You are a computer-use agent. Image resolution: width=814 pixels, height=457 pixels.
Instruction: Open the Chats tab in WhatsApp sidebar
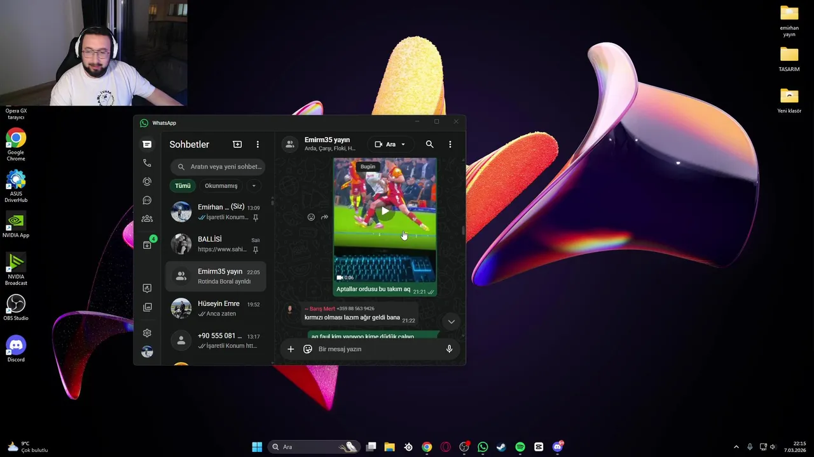(x=147, y=144)
